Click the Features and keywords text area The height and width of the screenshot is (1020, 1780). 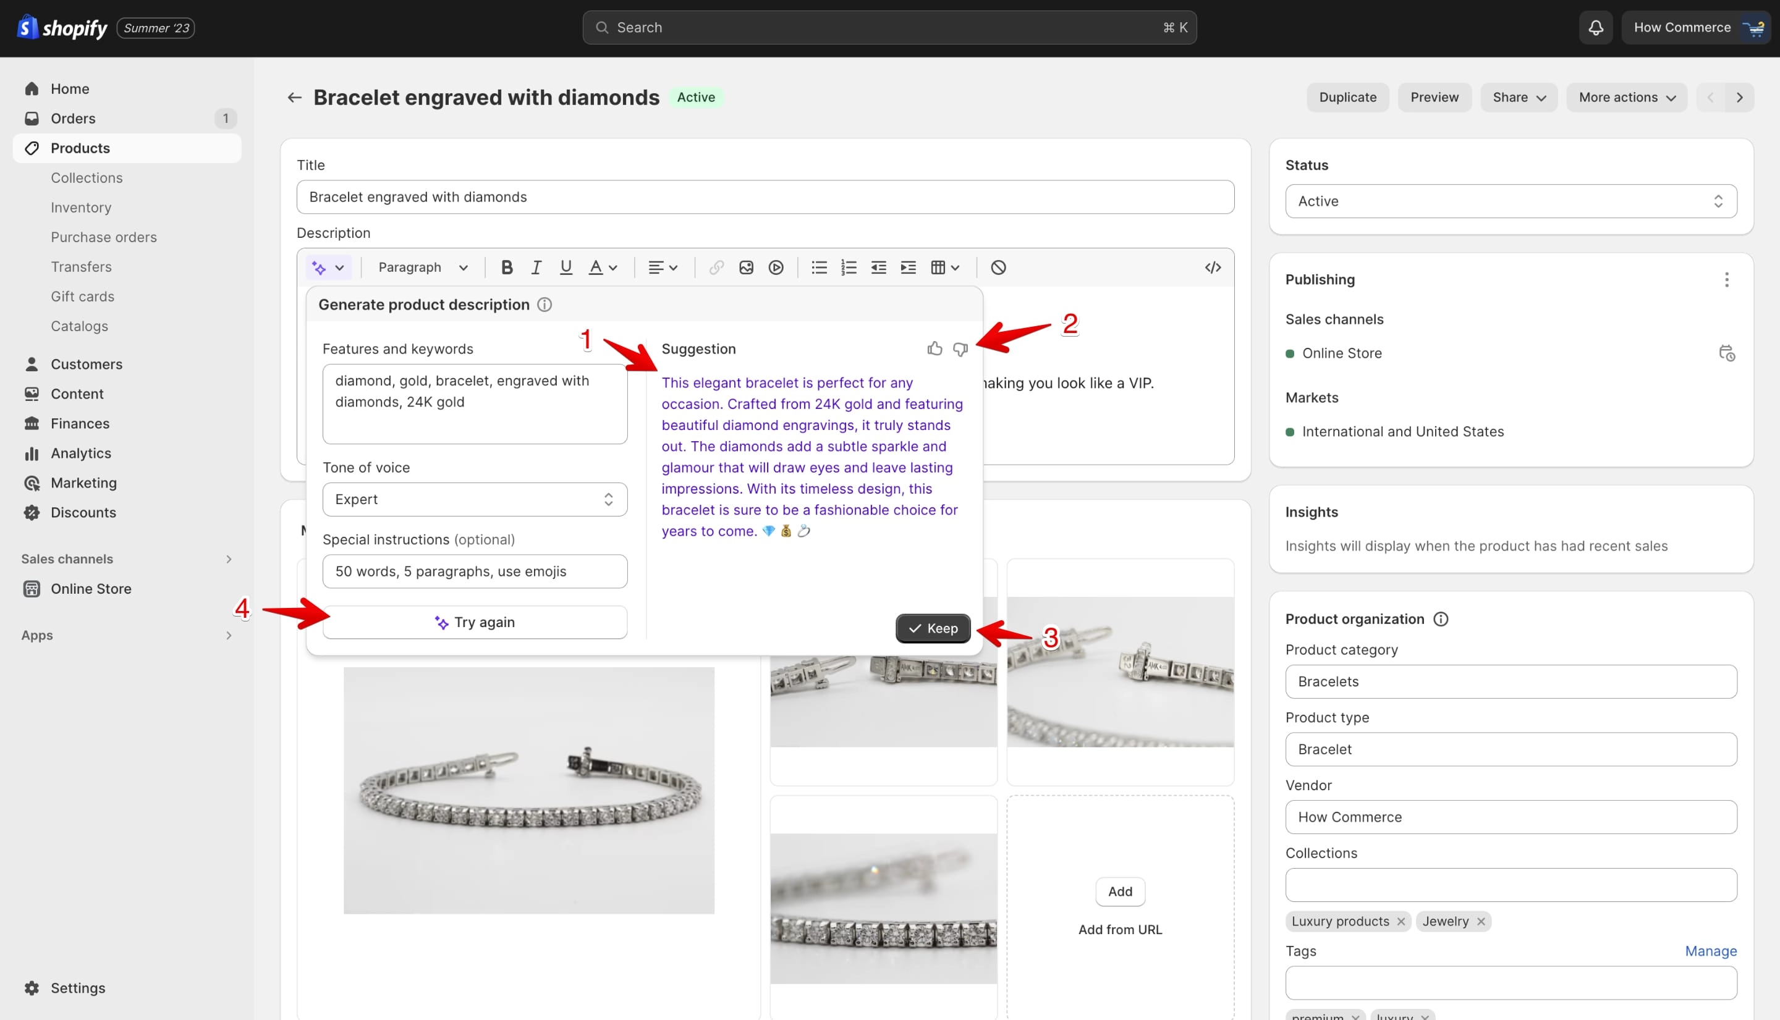pyautogui.click(x=475, y=404)
